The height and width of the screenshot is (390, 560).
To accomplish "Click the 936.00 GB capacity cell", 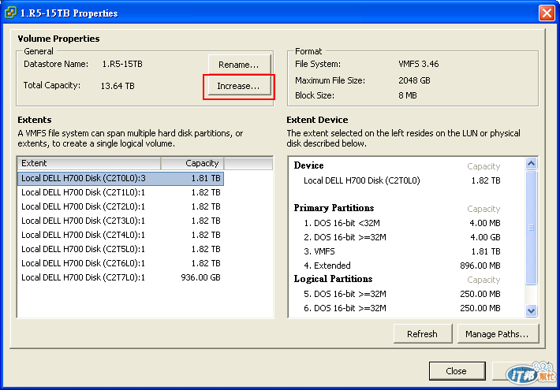I will (x=200, y=277).
